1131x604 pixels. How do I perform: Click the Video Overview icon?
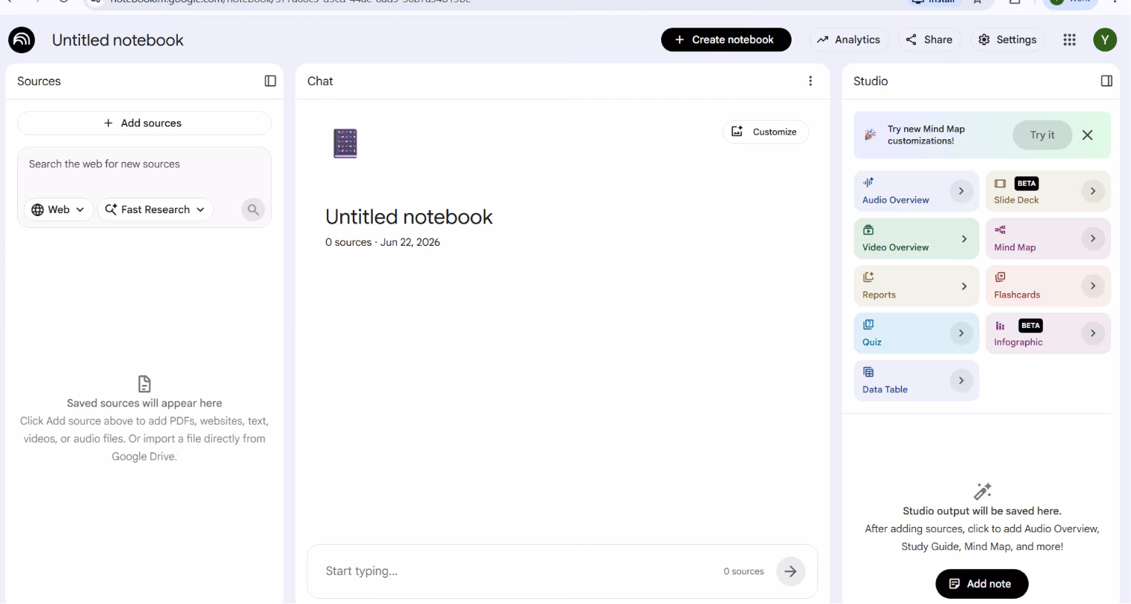869,229
